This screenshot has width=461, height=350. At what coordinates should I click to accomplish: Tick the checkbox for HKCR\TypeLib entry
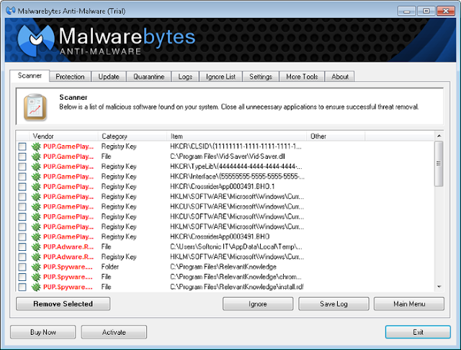(x=22, y=167)
